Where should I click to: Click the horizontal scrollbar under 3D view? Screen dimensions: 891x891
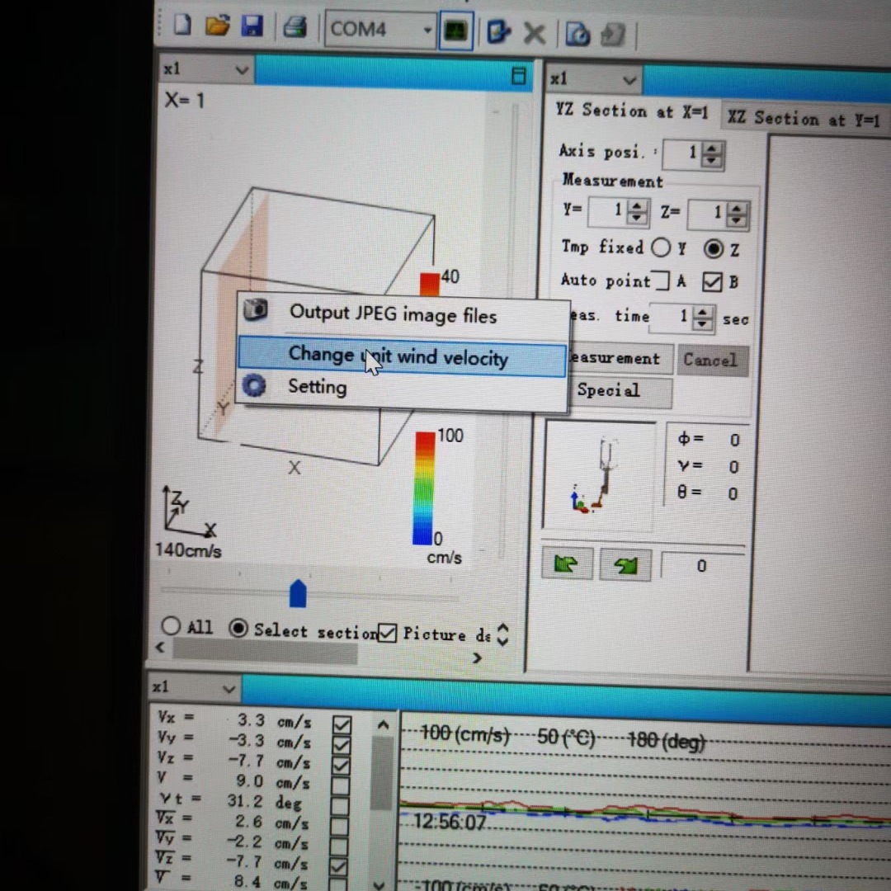pos(265,651)
